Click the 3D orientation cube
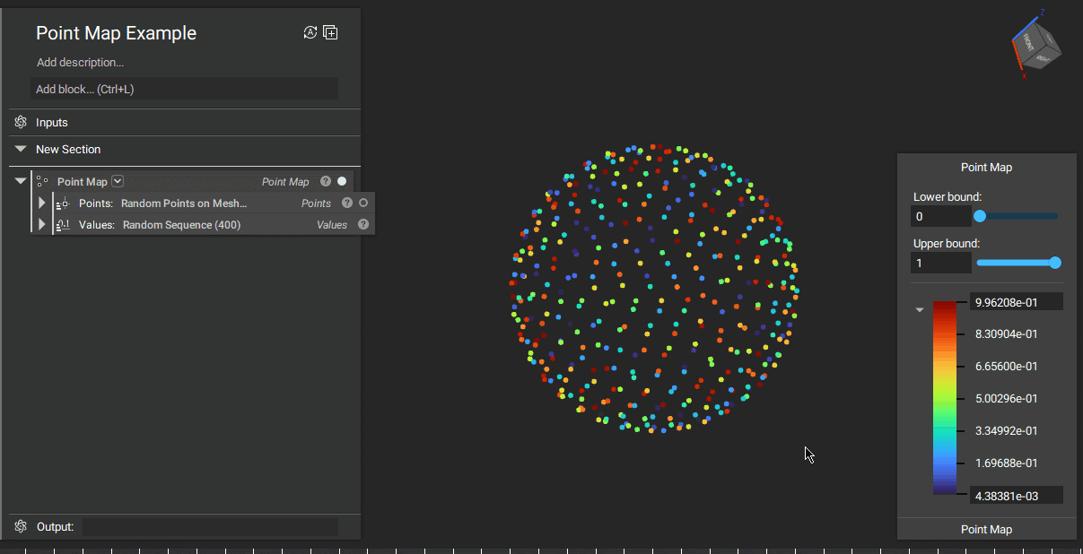This screenshot has width=1083, height=554. (x=1036, y=45)
